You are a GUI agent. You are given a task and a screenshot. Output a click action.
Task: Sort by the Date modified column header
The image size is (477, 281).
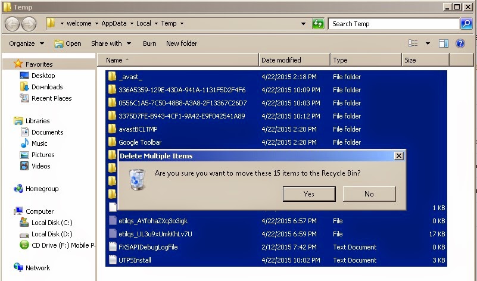294,60
